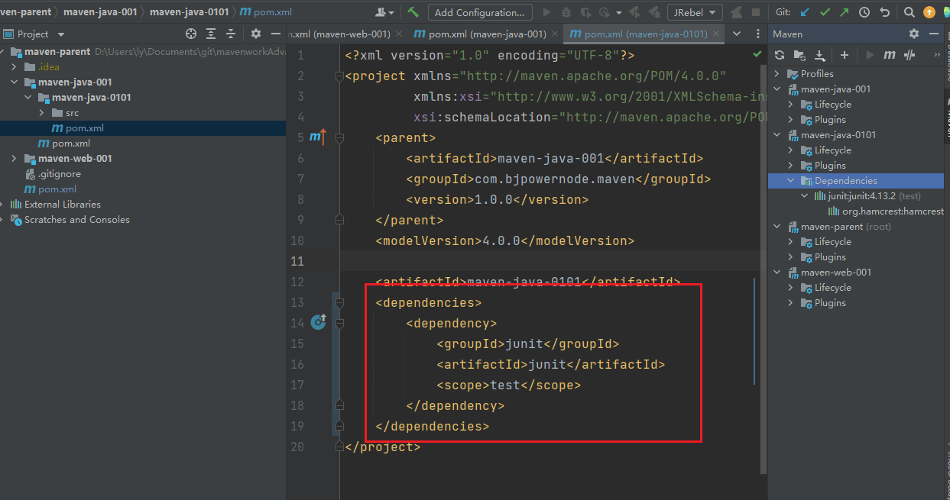Viewport: 950px width, 500px height.
Task: Open Project panel settings gear
Action: coord(256,34)
